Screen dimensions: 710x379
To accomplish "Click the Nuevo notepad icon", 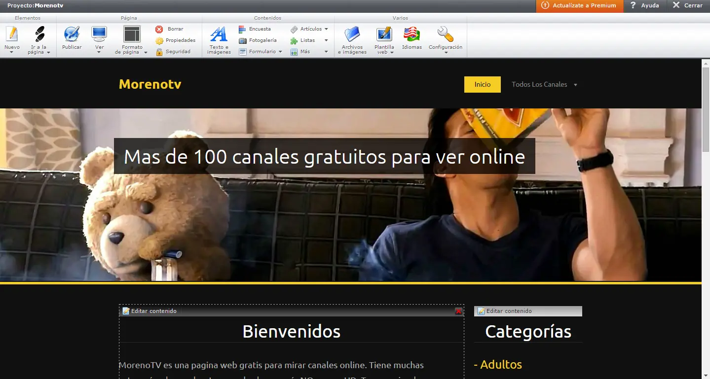I will (12, 34).
